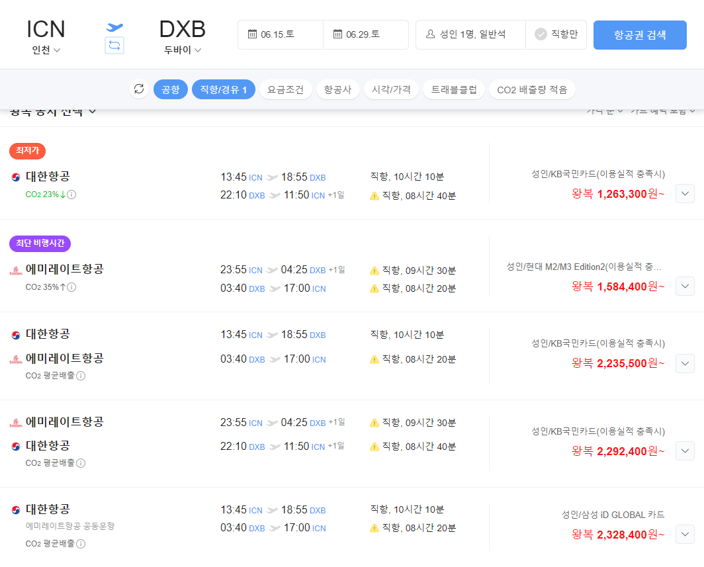Click 왕복 1,263,300원~ price

[x=618, y=193]
